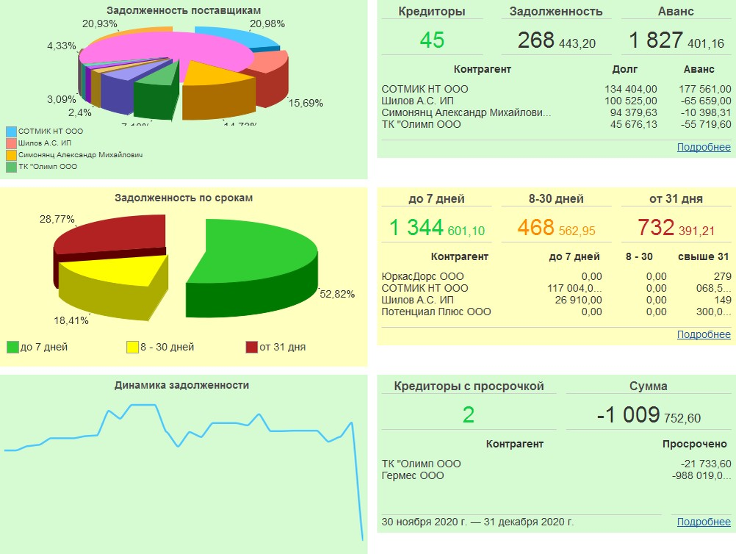This screenshot has width=736, height=554.
Task: Click the salmon Шилов А.С. ИП legend swatch
Action: [12, 143]
